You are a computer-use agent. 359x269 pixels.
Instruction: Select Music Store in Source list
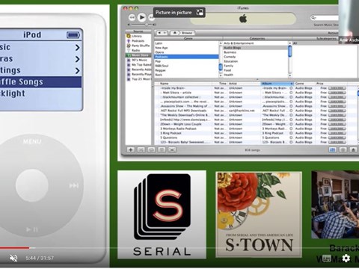pos(138,55)
